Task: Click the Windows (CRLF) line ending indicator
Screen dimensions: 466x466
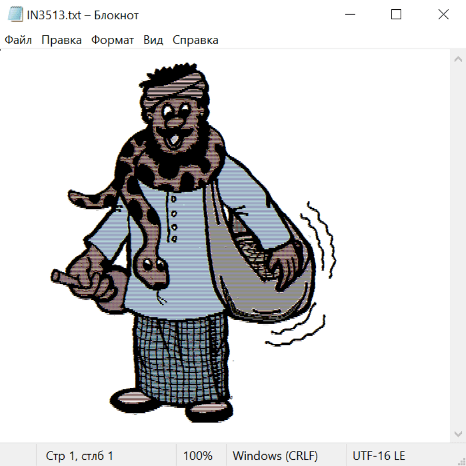Action: click(x=275, y=456)
